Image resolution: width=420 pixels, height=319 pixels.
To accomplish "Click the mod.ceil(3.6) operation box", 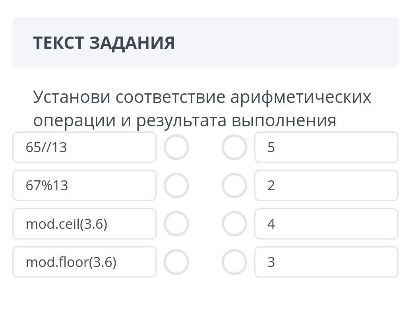I will (x=84, y=224).
